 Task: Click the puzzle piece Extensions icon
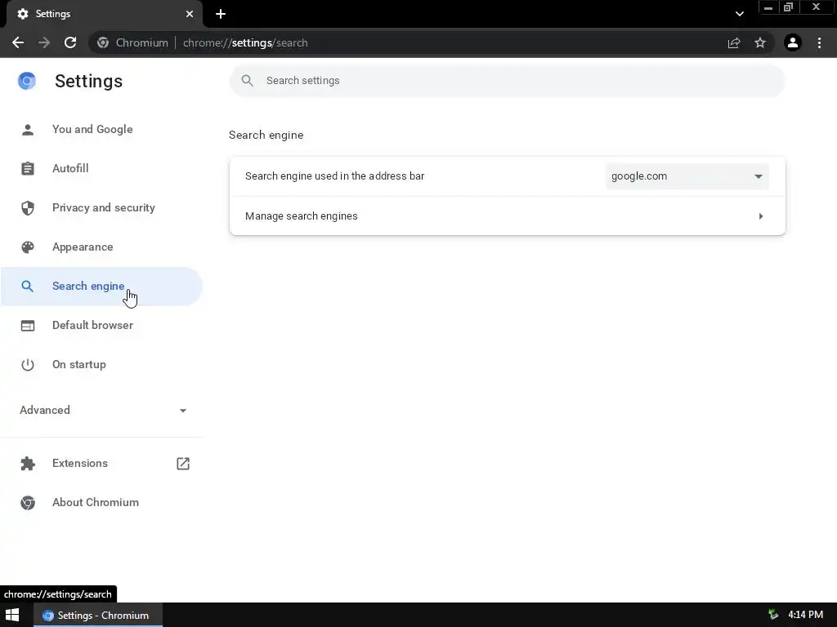tap(28, 464)
